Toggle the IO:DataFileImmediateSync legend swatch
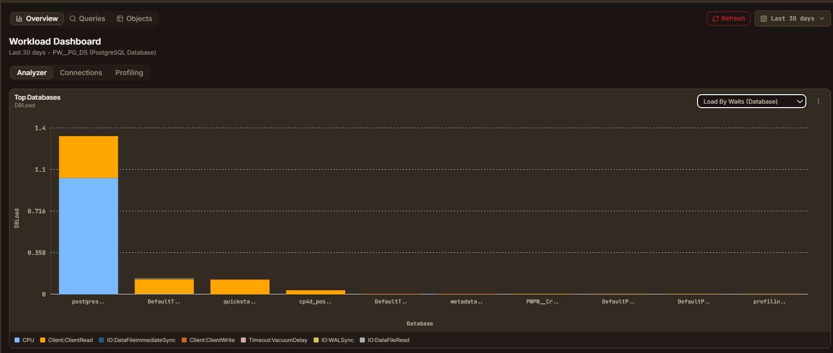The height and width of the screenshot is (353, 833). pyautogui.click(x=101, y=340)
